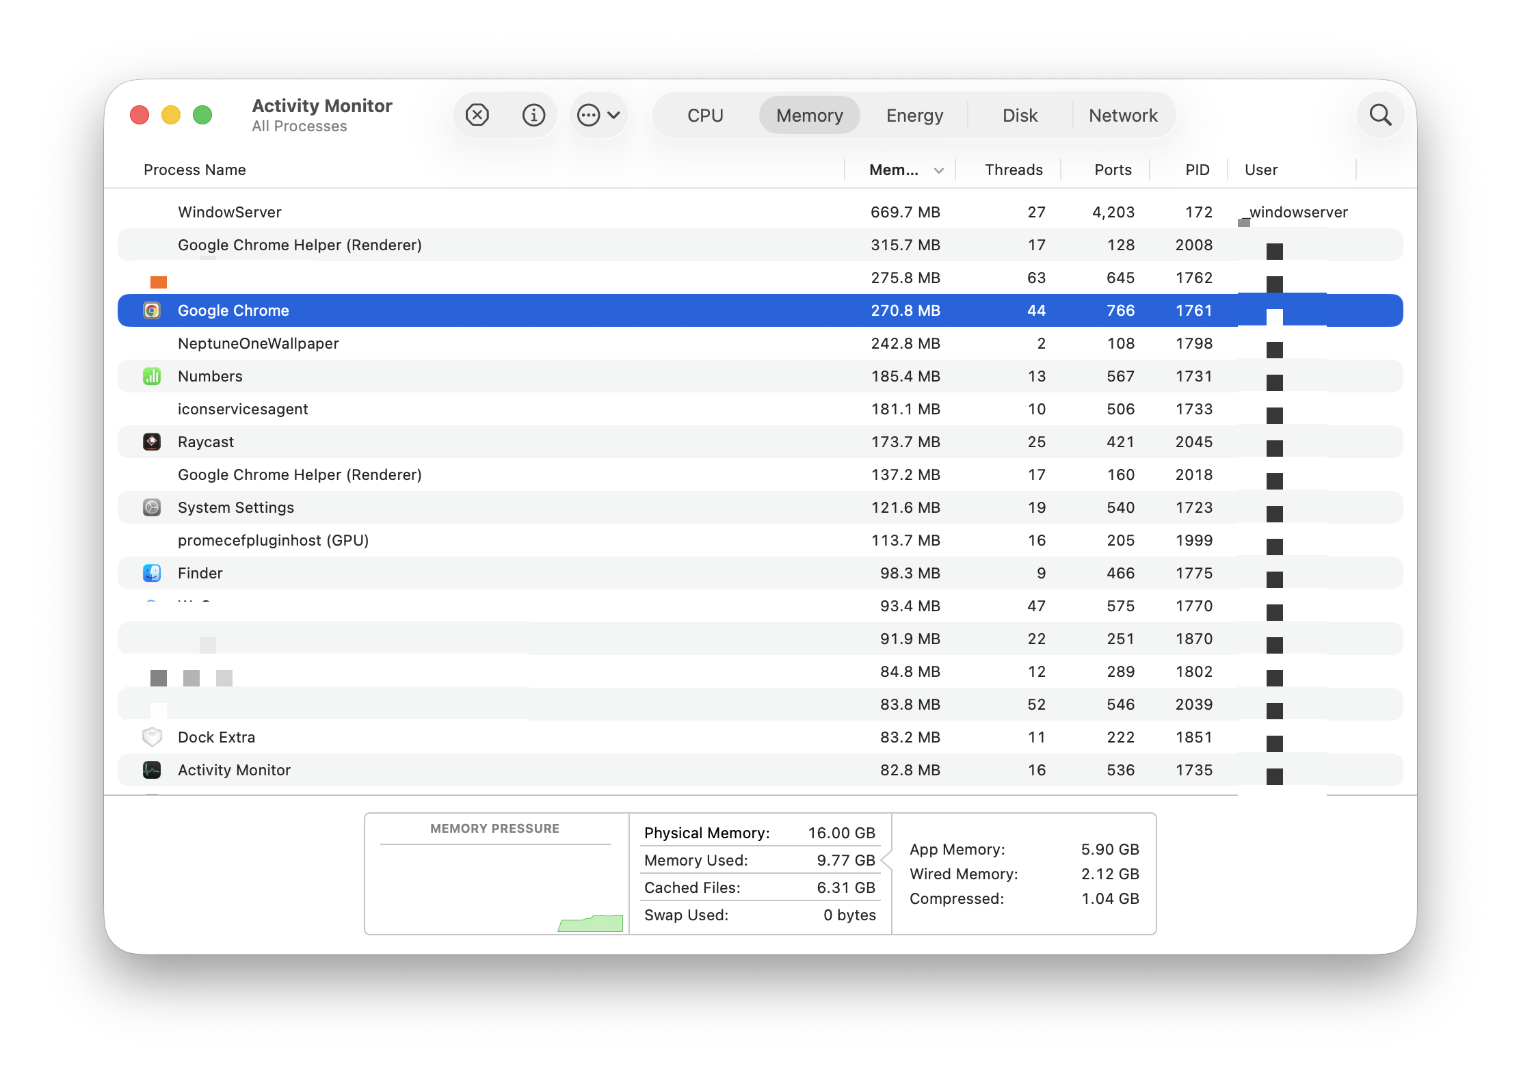Select the row using 84.8 MB
1521x1083 pixels.
(x=760, y=671)
